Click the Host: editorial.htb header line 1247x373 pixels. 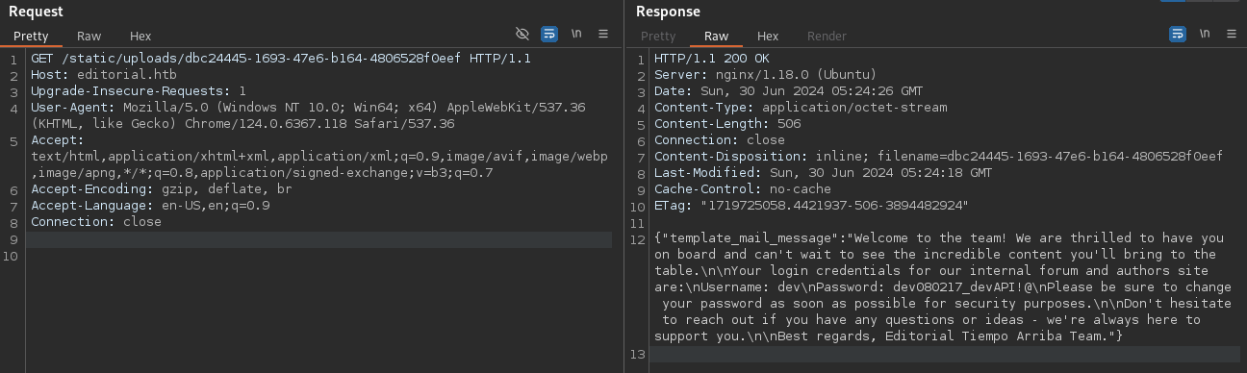click(91, 75)
